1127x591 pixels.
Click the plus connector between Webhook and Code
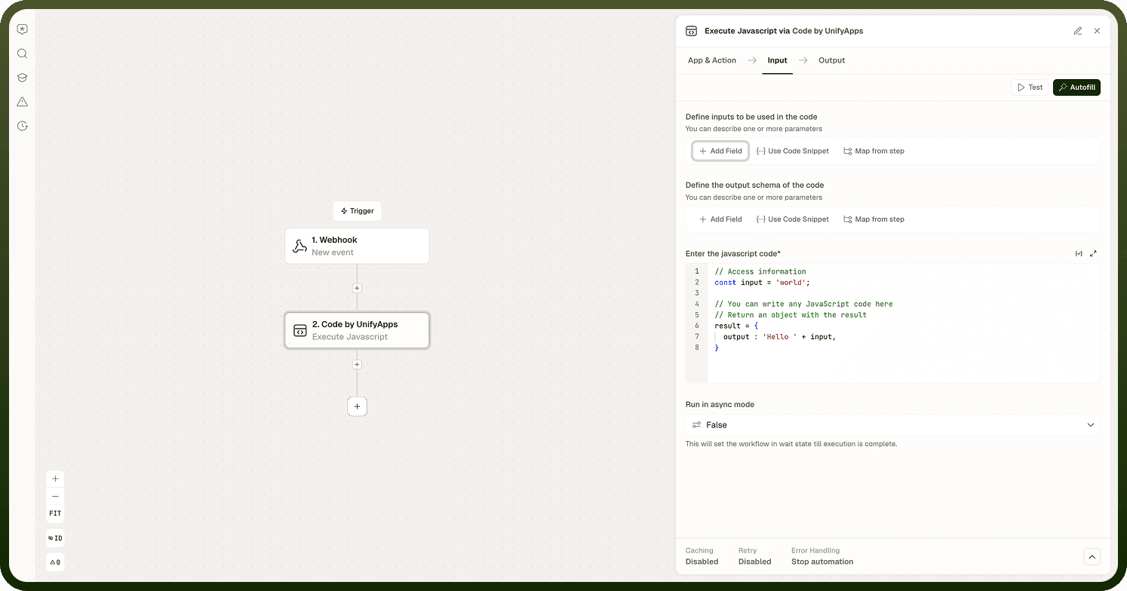click(x=358, y=288)
